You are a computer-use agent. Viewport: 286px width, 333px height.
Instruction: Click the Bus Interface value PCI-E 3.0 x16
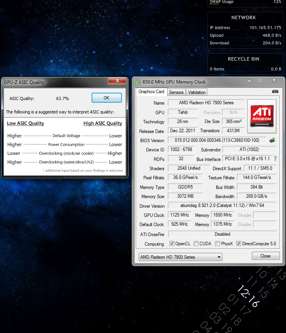click(247, 159)
